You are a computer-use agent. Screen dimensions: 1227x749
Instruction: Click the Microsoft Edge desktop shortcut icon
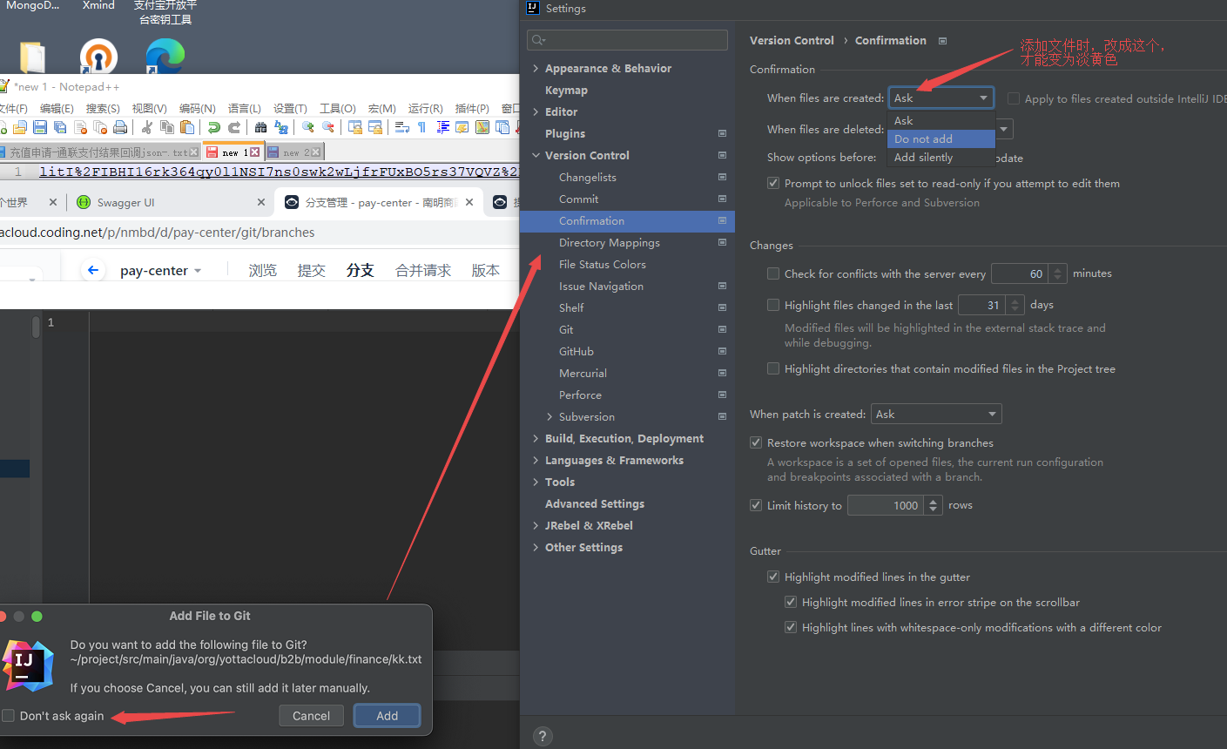[x=165, y=57]
